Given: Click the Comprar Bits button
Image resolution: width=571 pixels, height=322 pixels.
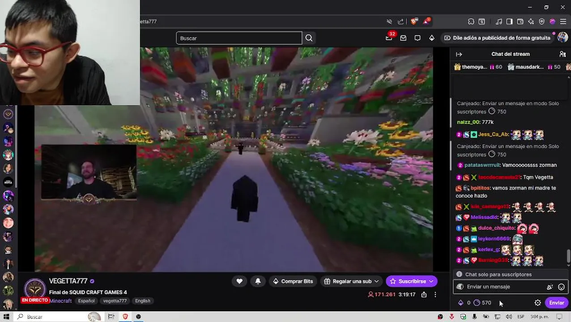Looking at the screenshot, I should [x=293, y=281].
